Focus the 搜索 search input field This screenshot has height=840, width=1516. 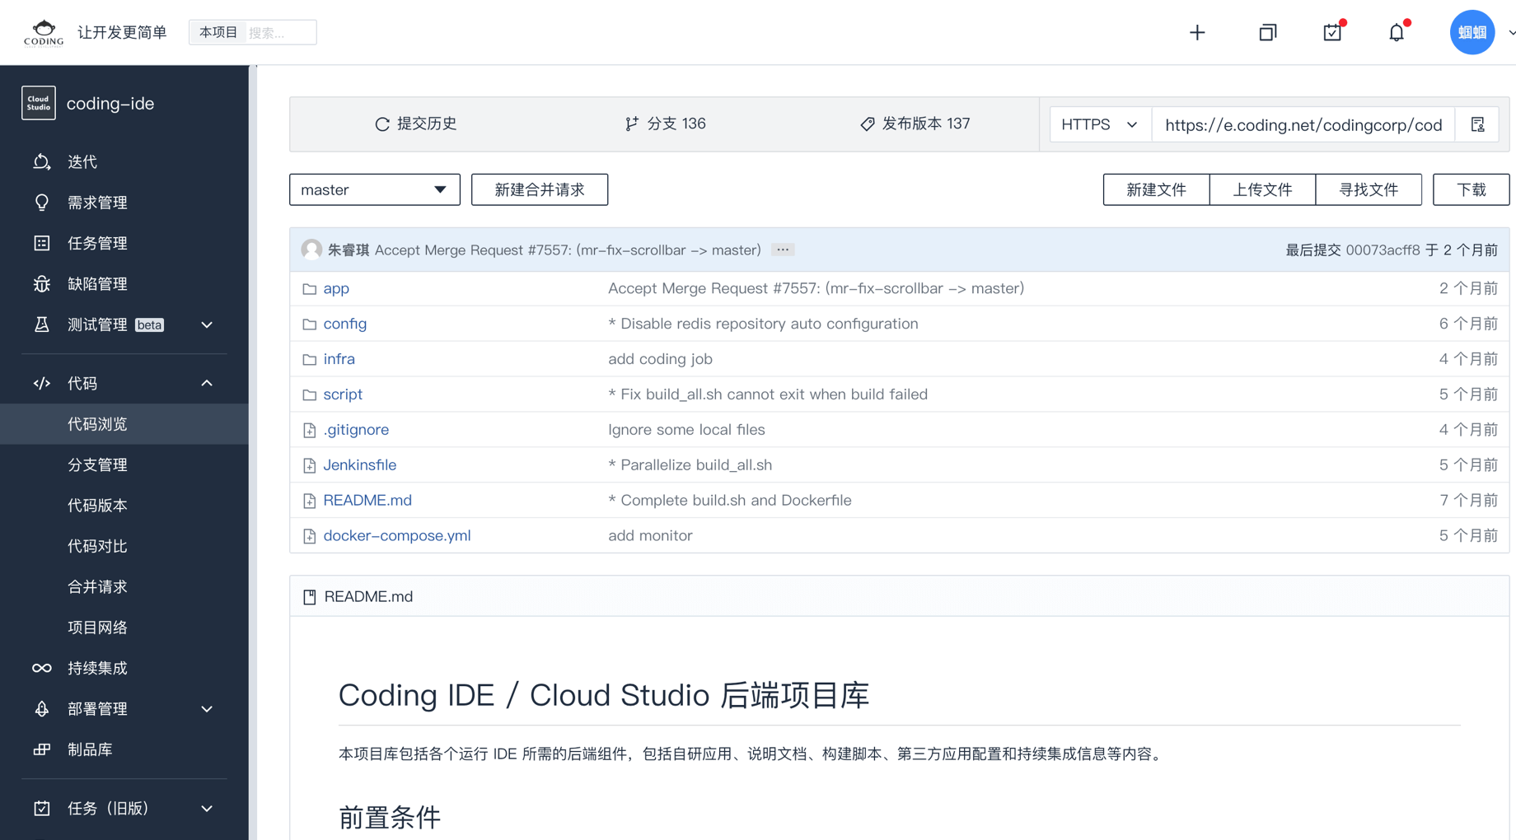pyautogui.click(x=280, y=33)
